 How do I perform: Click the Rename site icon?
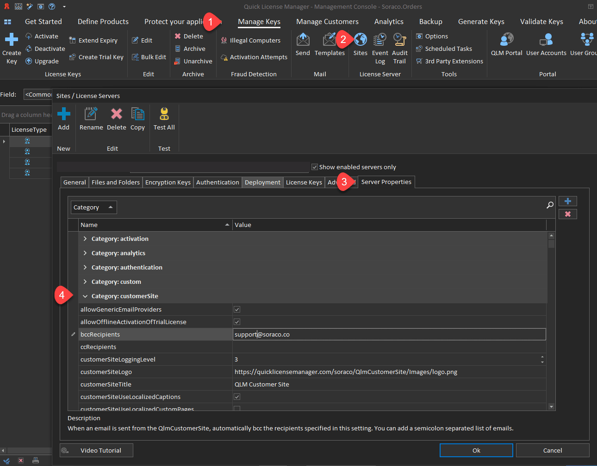tap(91, 114)
